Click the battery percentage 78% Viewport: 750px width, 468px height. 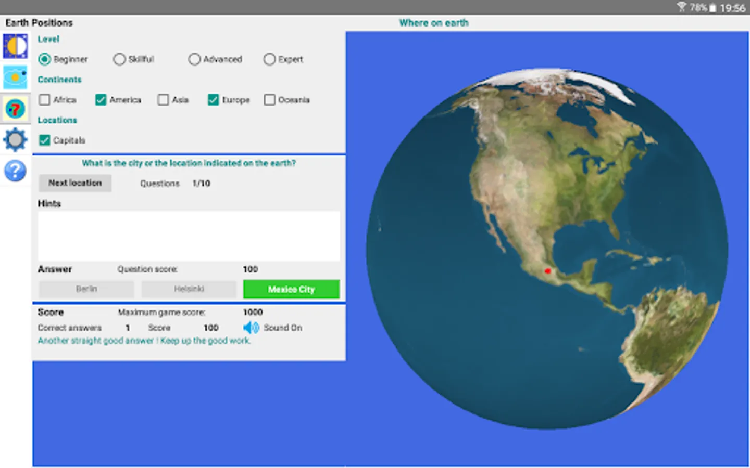click(x=698, y=8)
